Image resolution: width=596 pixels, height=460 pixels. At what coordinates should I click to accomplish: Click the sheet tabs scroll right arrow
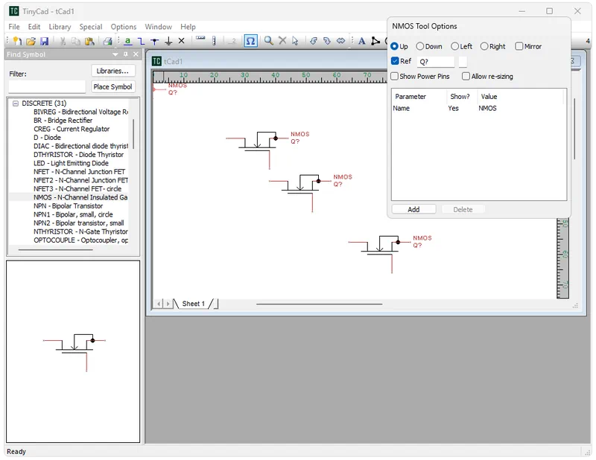168,304
